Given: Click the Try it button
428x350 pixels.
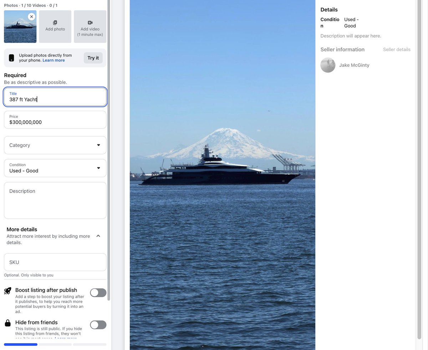Looking at the screenshot, I should (x=93, y=58).
